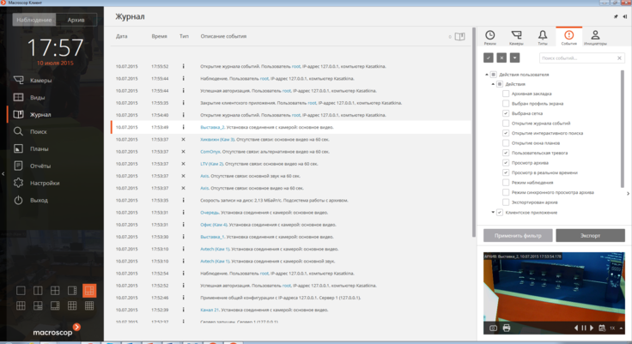Screen dimensions: 632x344
Task: Click the filter tree scrollbar
Action: point(623,129)
